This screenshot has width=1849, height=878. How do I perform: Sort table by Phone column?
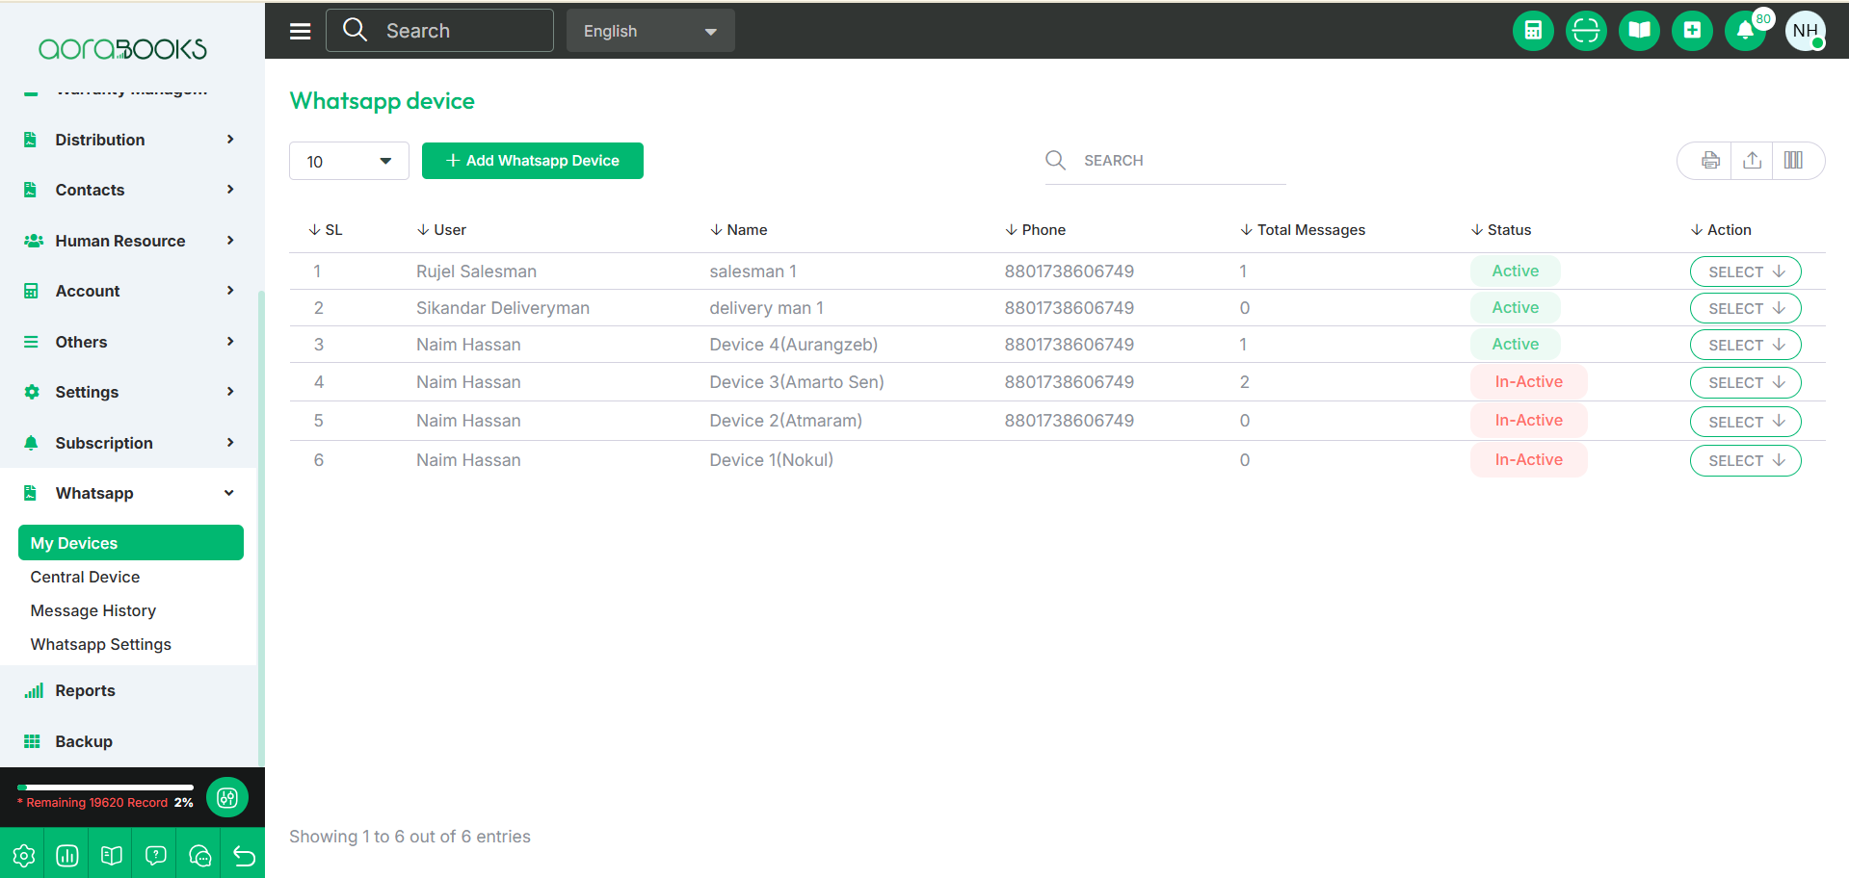pos(1035,229)
